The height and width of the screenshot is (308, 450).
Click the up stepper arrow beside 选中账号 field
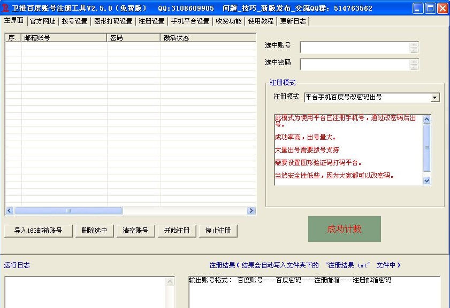[415, 45]
